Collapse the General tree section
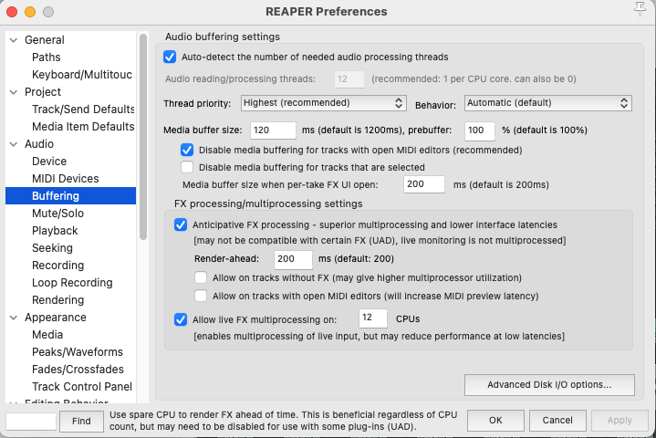 [x=14, y=40]
